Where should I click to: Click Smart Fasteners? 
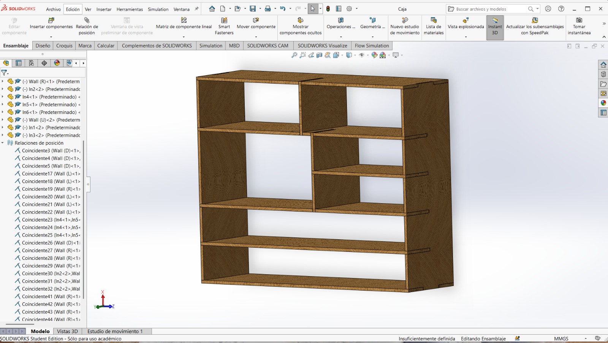[x=224, y=26]
